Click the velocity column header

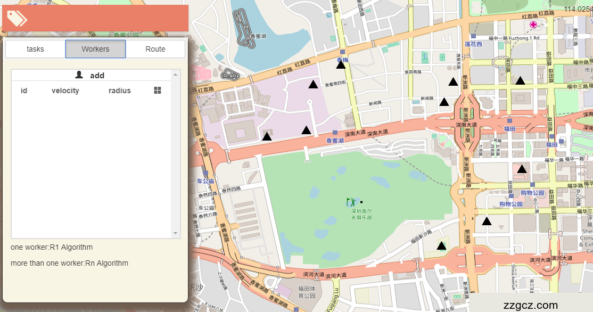65,91
